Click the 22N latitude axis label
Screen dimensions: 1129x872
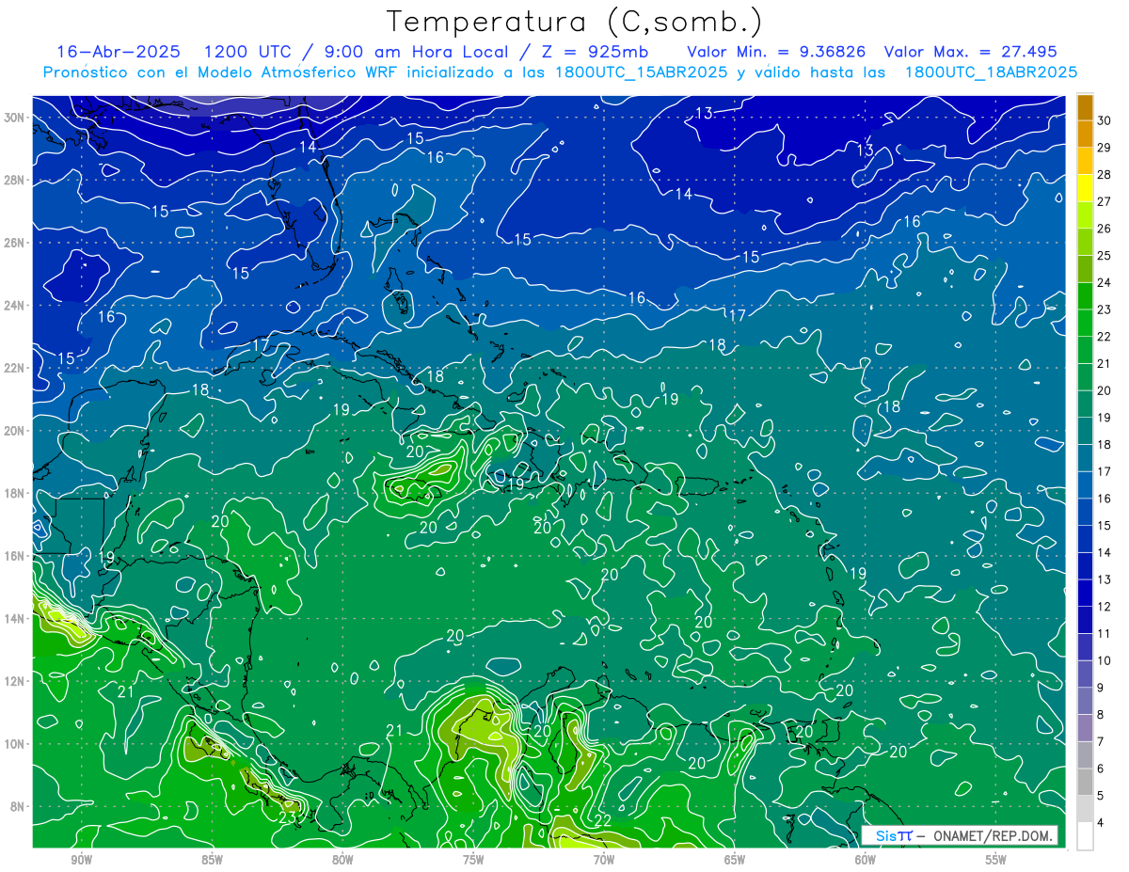pyautogui.click(x=14, y=368)
